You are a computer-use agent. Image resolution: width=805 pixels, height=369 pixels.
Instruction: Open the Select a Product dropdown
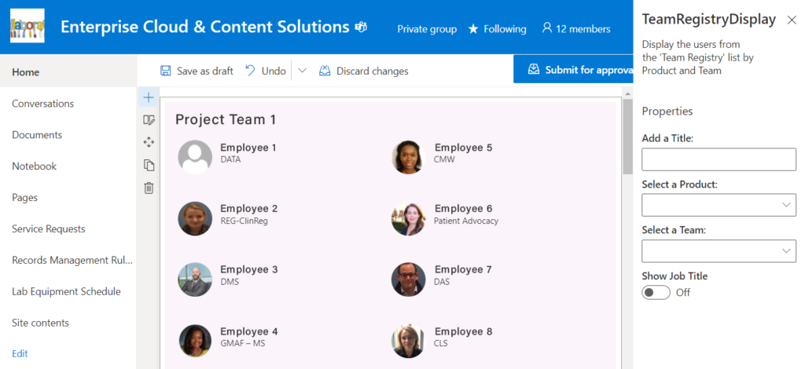(x=719, y=205)
